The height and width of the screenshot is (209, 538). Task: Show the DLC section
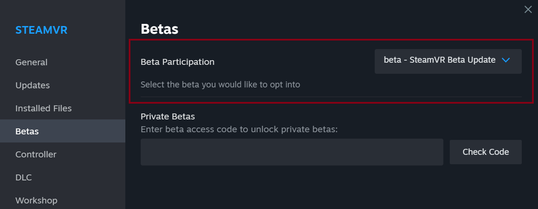[x=23, y=177]
